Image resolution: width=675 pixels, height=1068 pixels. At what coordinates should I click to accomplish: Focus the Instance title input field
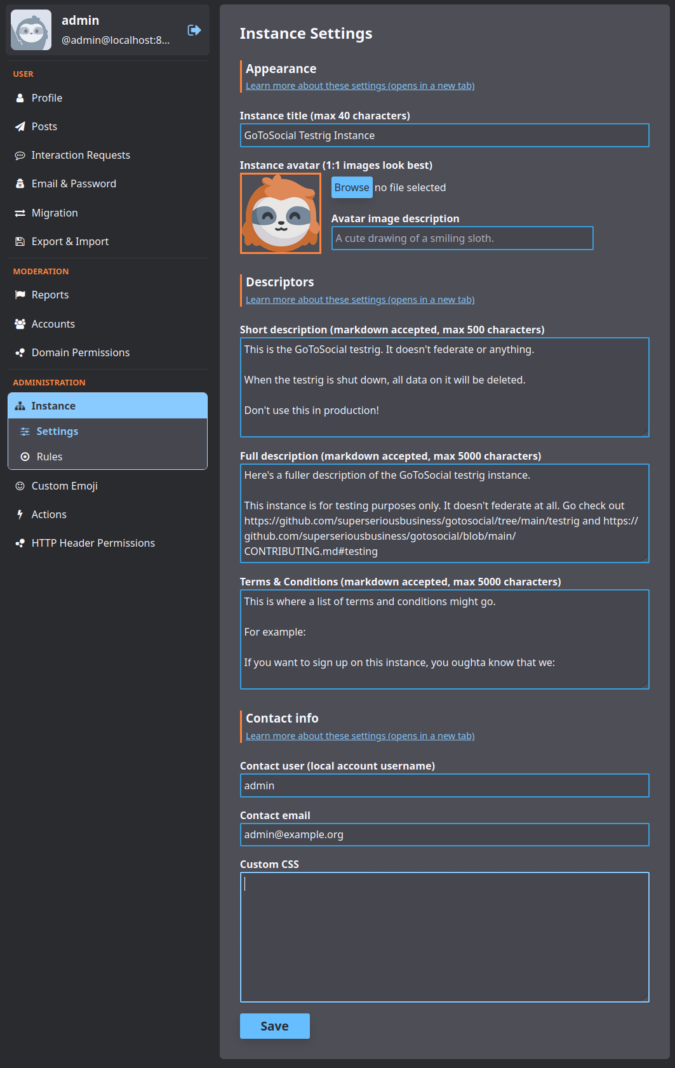tap(444, 135)
